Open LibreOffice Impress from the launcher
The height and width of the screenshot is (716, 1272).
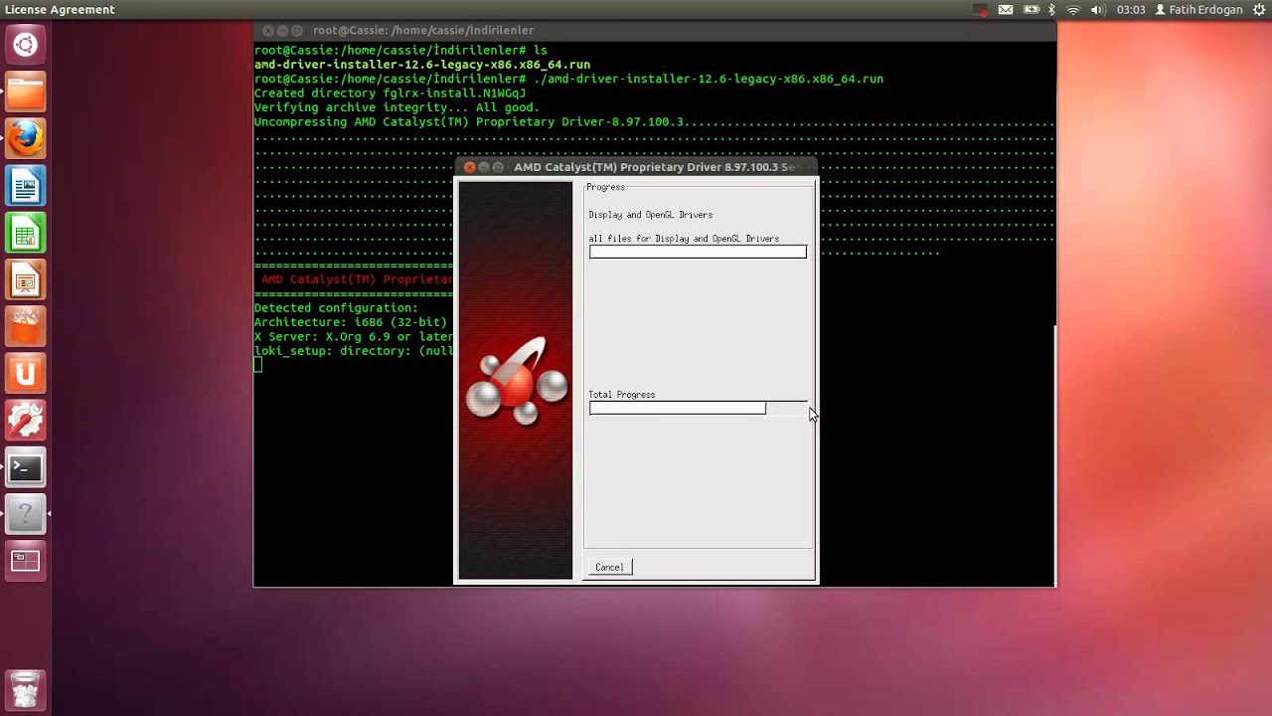[26, 281]
